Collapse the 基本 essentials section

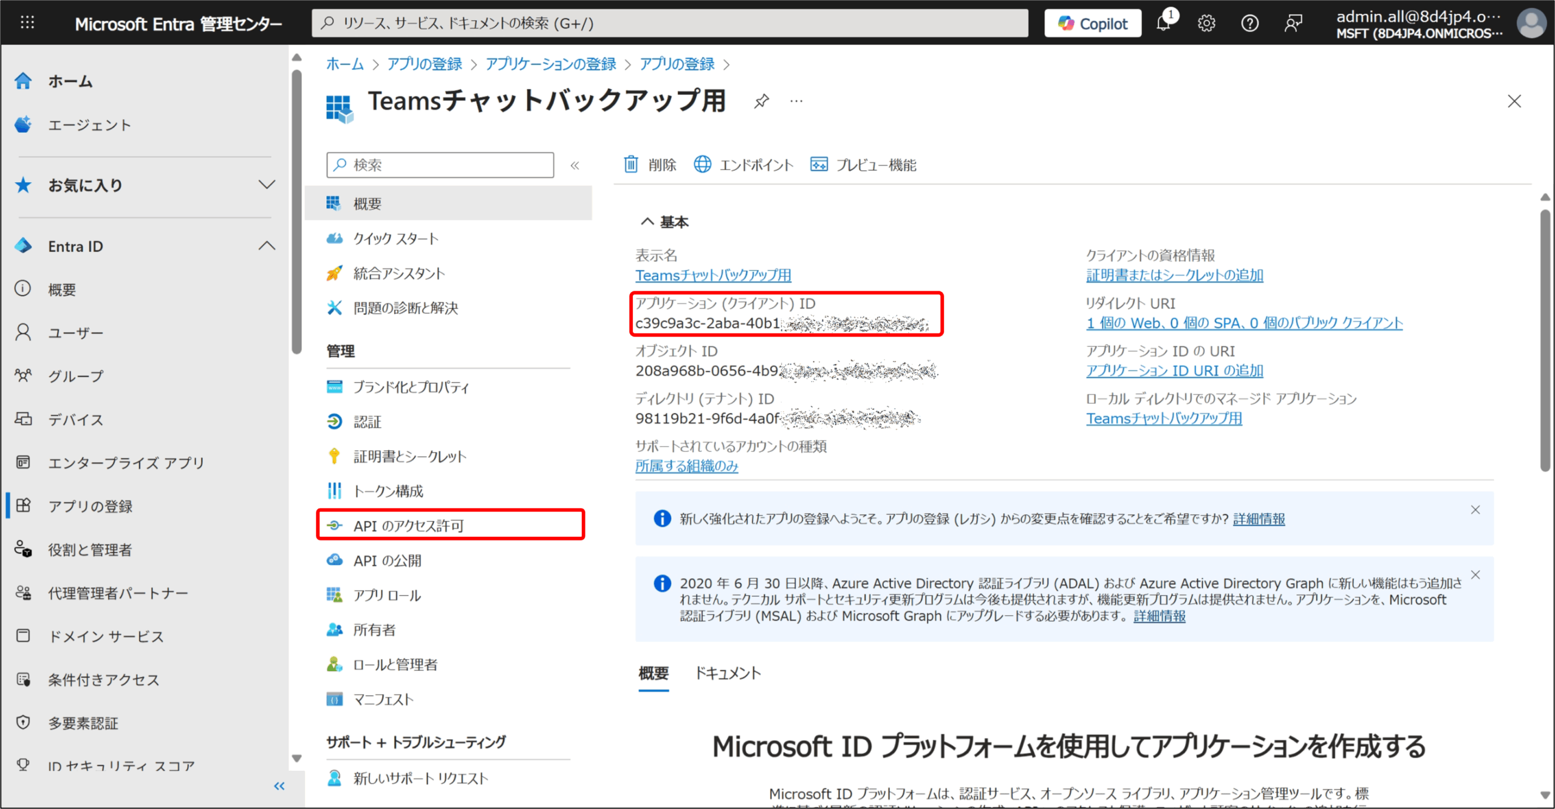[x=648, y=222]
